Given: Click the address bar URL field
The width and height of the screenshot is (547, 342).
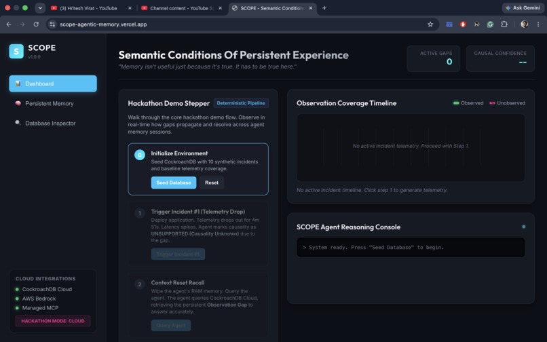Looking at the screenshot, I should (241, 24).
